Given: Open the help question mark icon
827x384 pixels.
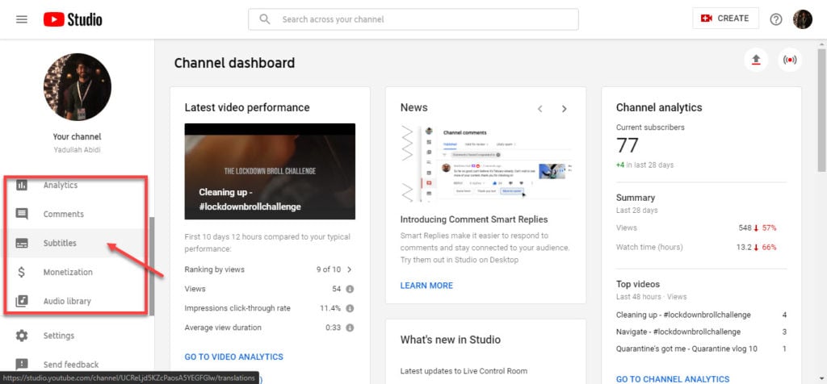Looking at the screenshot, I should (x=776, y=19).
